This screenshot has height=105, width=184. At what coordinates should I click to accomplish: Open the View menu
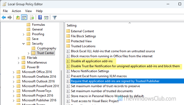(x=28, y=11)
